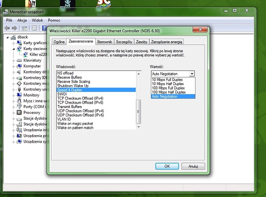This screenshot has height=197, width=266.
Task: Click the property list scrollbar down arrow
Action: click(x=139, y=127)
